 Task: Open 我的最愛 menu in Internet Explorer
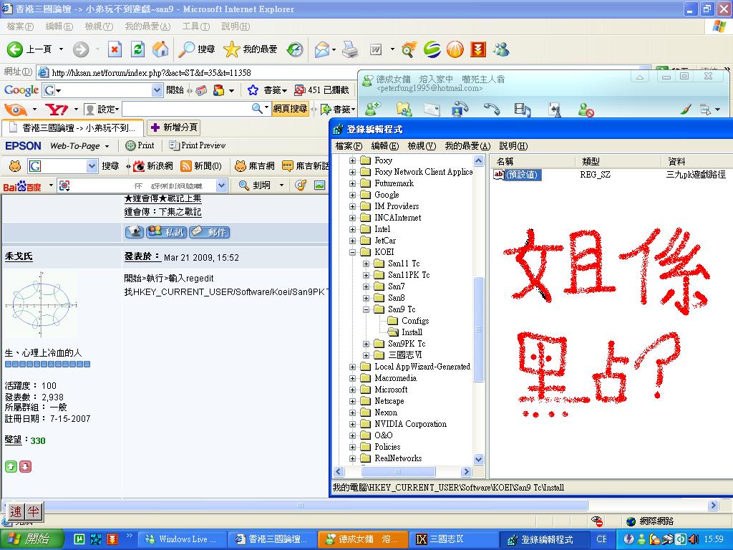(147, 26)
